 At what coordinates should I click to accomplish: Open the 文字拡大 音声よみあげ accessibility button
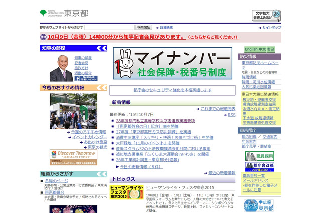click(266, 16)
